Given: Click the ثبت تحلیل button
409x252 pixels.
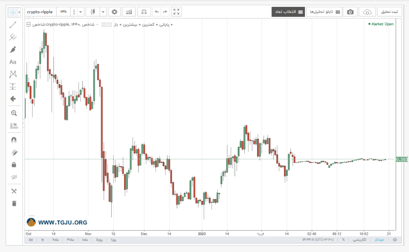Looking at the screenshot, I should [389, 12].
